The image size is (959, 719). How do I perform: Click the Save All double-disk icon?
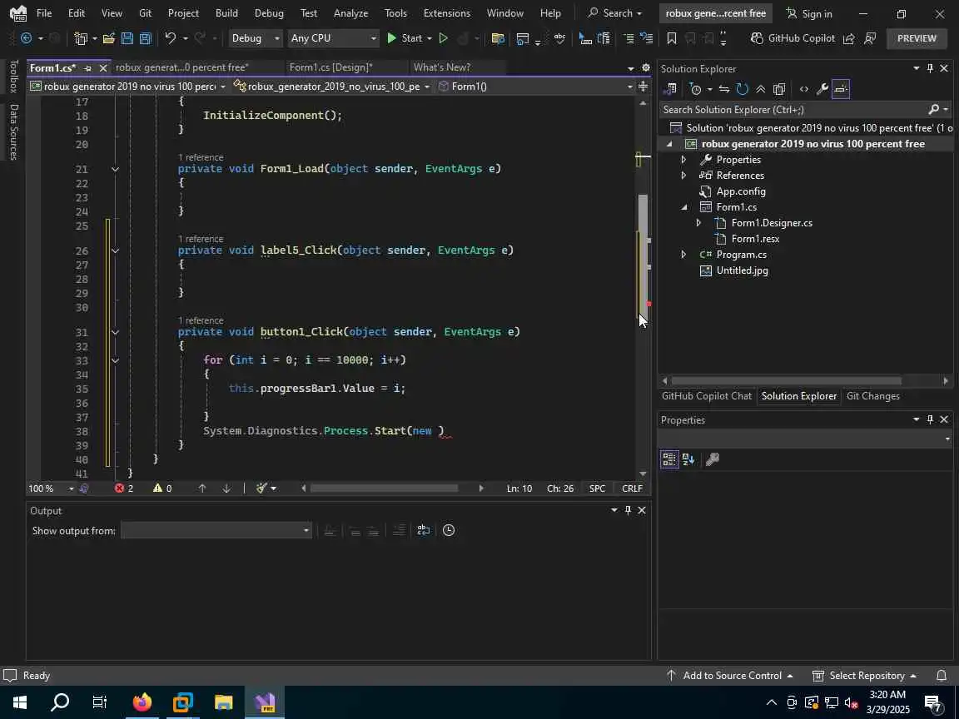pos(146,38)
